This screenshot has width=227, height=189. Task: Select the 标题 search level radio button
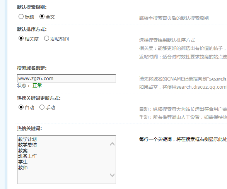click(x=21, y=17)
